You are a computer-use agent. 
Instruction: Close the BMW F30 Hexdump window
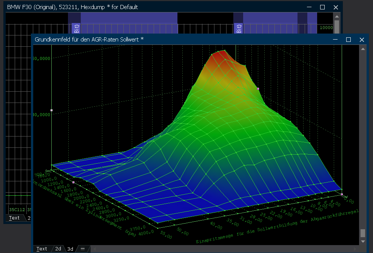[336, 7]
